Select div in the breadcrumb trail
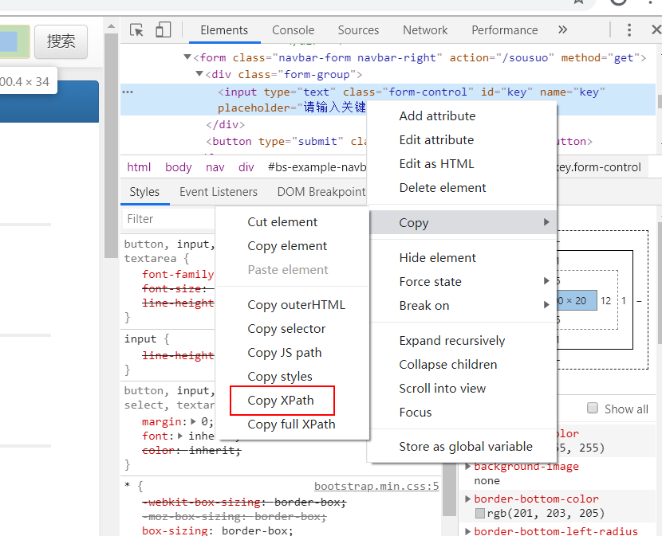This screenshot has height=536, width=662. [246, 167]
